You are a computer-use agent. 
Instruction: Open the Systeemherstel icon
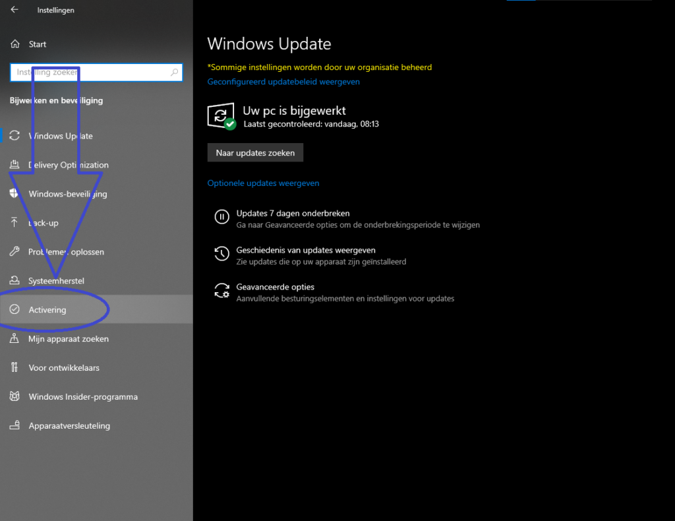[15, 280]
